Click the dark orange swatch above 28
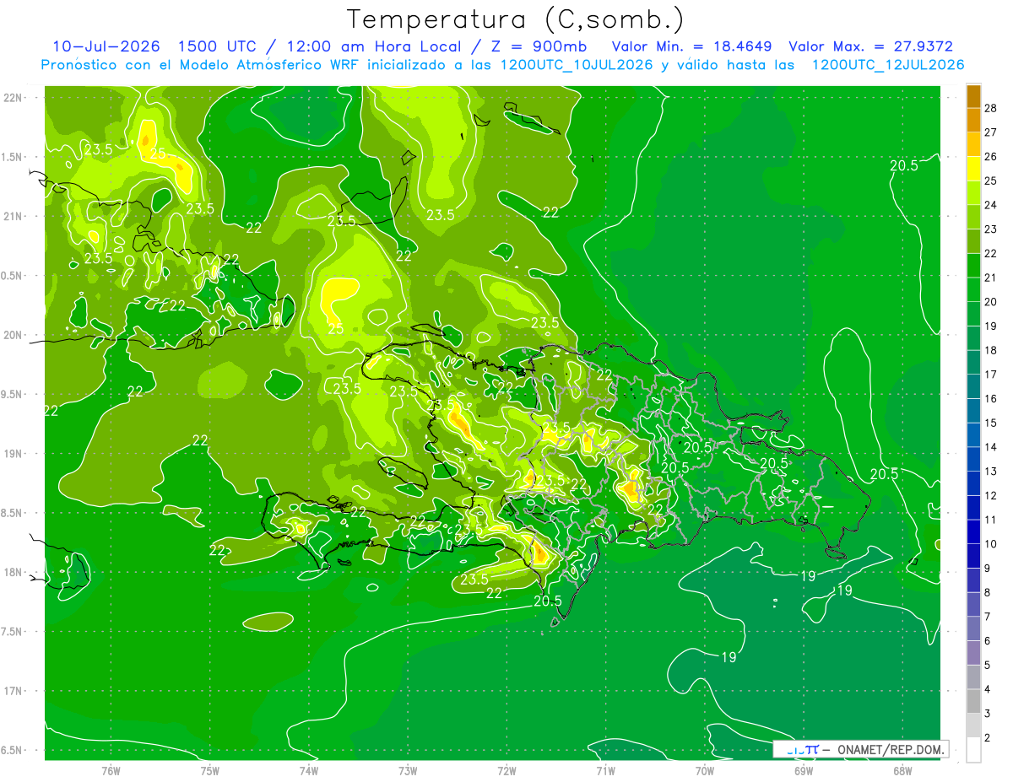The width and height of the screenshot is (1013, 782). [x=973, y=97]
